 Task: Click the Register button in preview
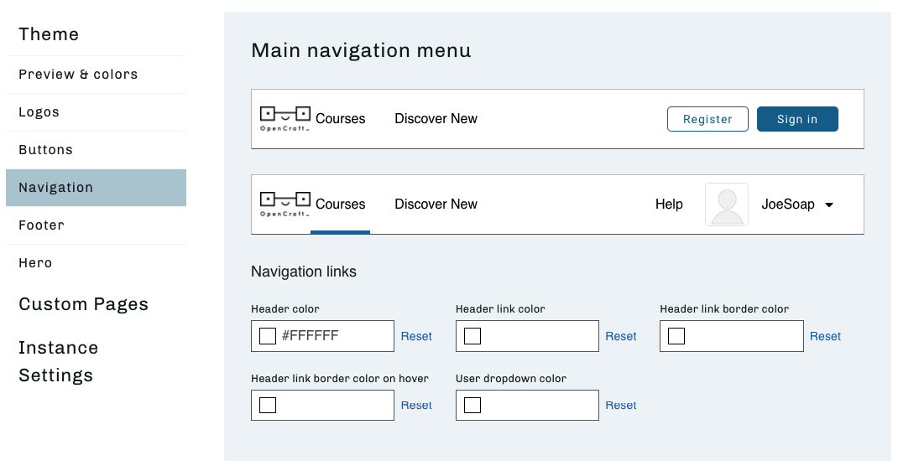point(707,119)
